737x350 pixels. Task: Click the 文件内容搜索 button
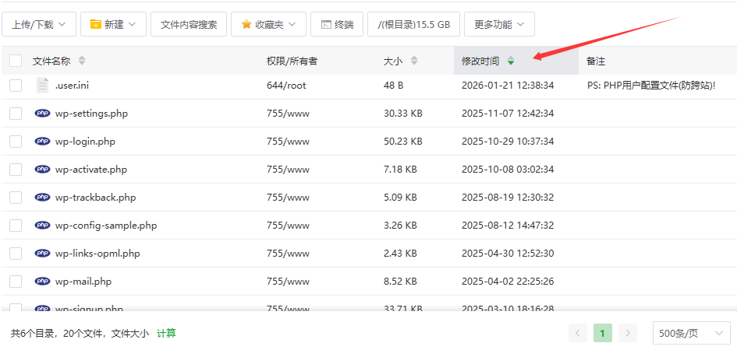[x=189, y=24]
